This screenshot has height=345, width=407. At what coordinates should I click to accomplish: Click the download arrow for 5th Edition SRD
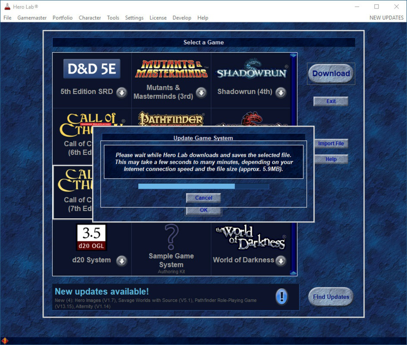122,92
